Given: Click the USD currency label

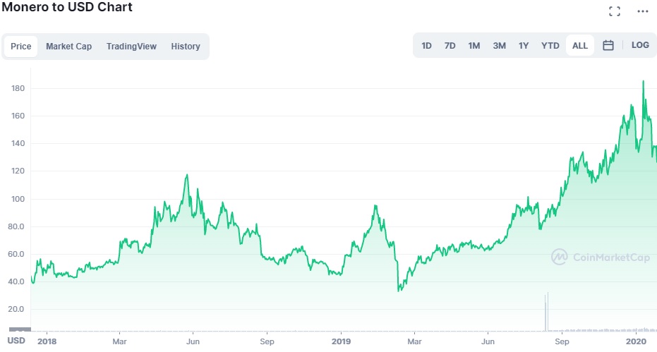Looking at the screenshot, I should (16, 341).
